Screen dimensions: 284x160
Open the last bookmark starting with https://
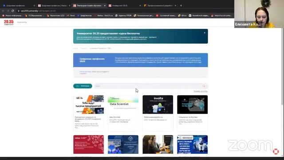pyautogui.click(x=221, y=16)
